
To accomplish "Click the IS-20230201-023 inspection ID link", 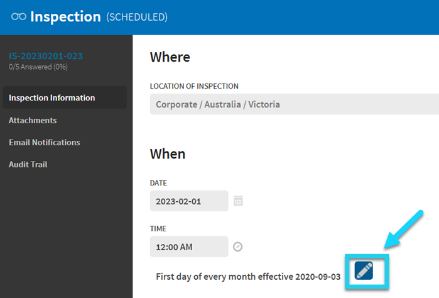I will pyautogui.click(x=46, y=56).
